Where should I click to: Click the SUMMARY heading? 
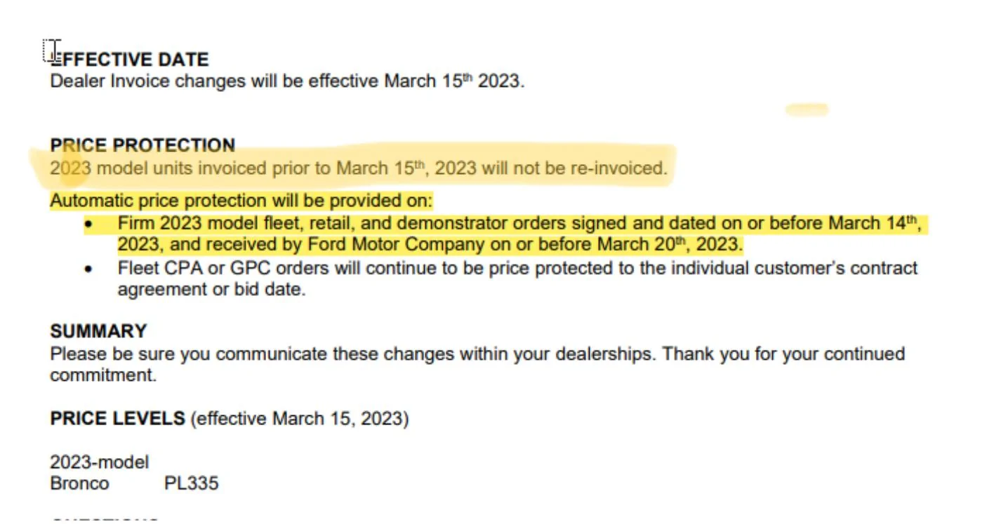[x=98, y=331]
